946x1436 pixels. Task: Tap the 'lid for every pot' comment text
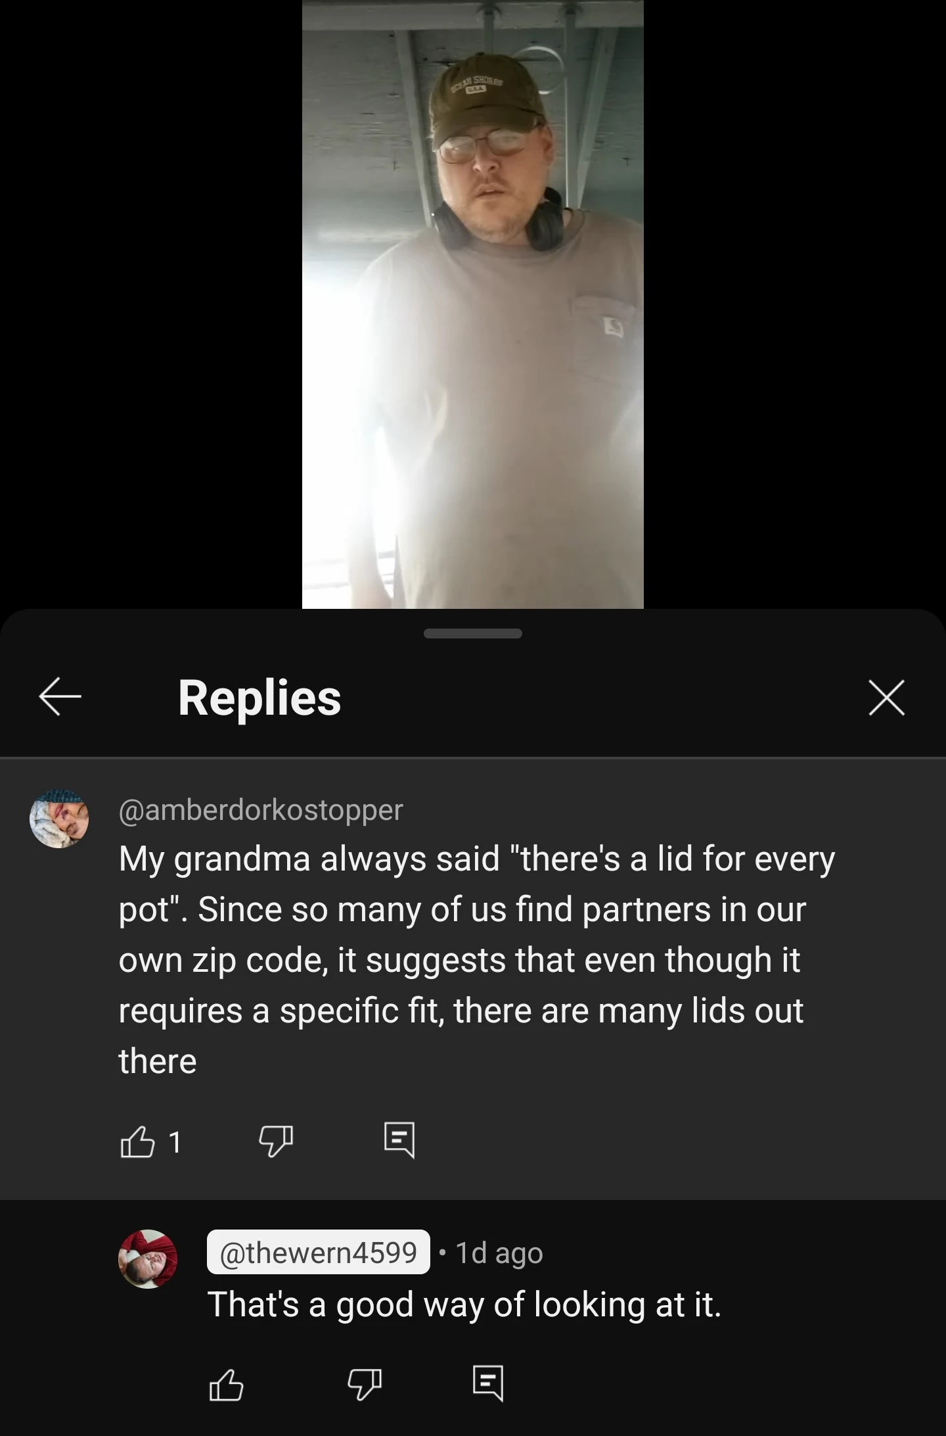coord(477,959)
